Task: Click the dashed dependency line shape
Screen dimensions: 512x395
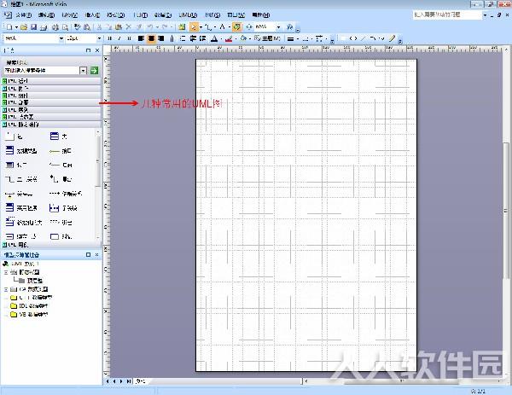Action: 66,194
